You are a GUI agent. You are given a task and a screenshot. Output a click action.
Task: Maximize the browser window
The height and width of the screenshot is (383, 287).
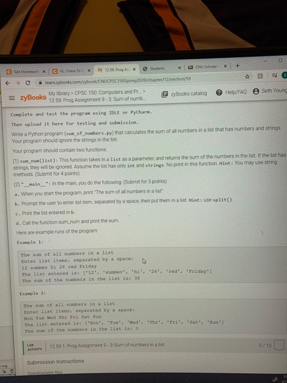coord(280,60)
